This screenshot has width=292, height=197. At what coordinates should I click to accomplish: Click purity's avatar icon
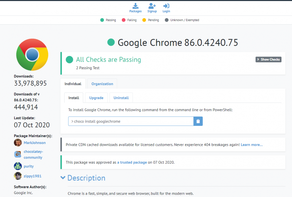(18, 166)
